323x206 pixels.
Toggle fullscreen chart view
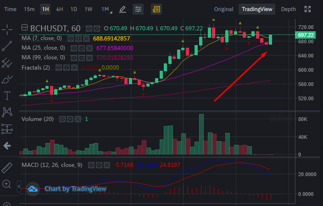(x=307, y=9)
